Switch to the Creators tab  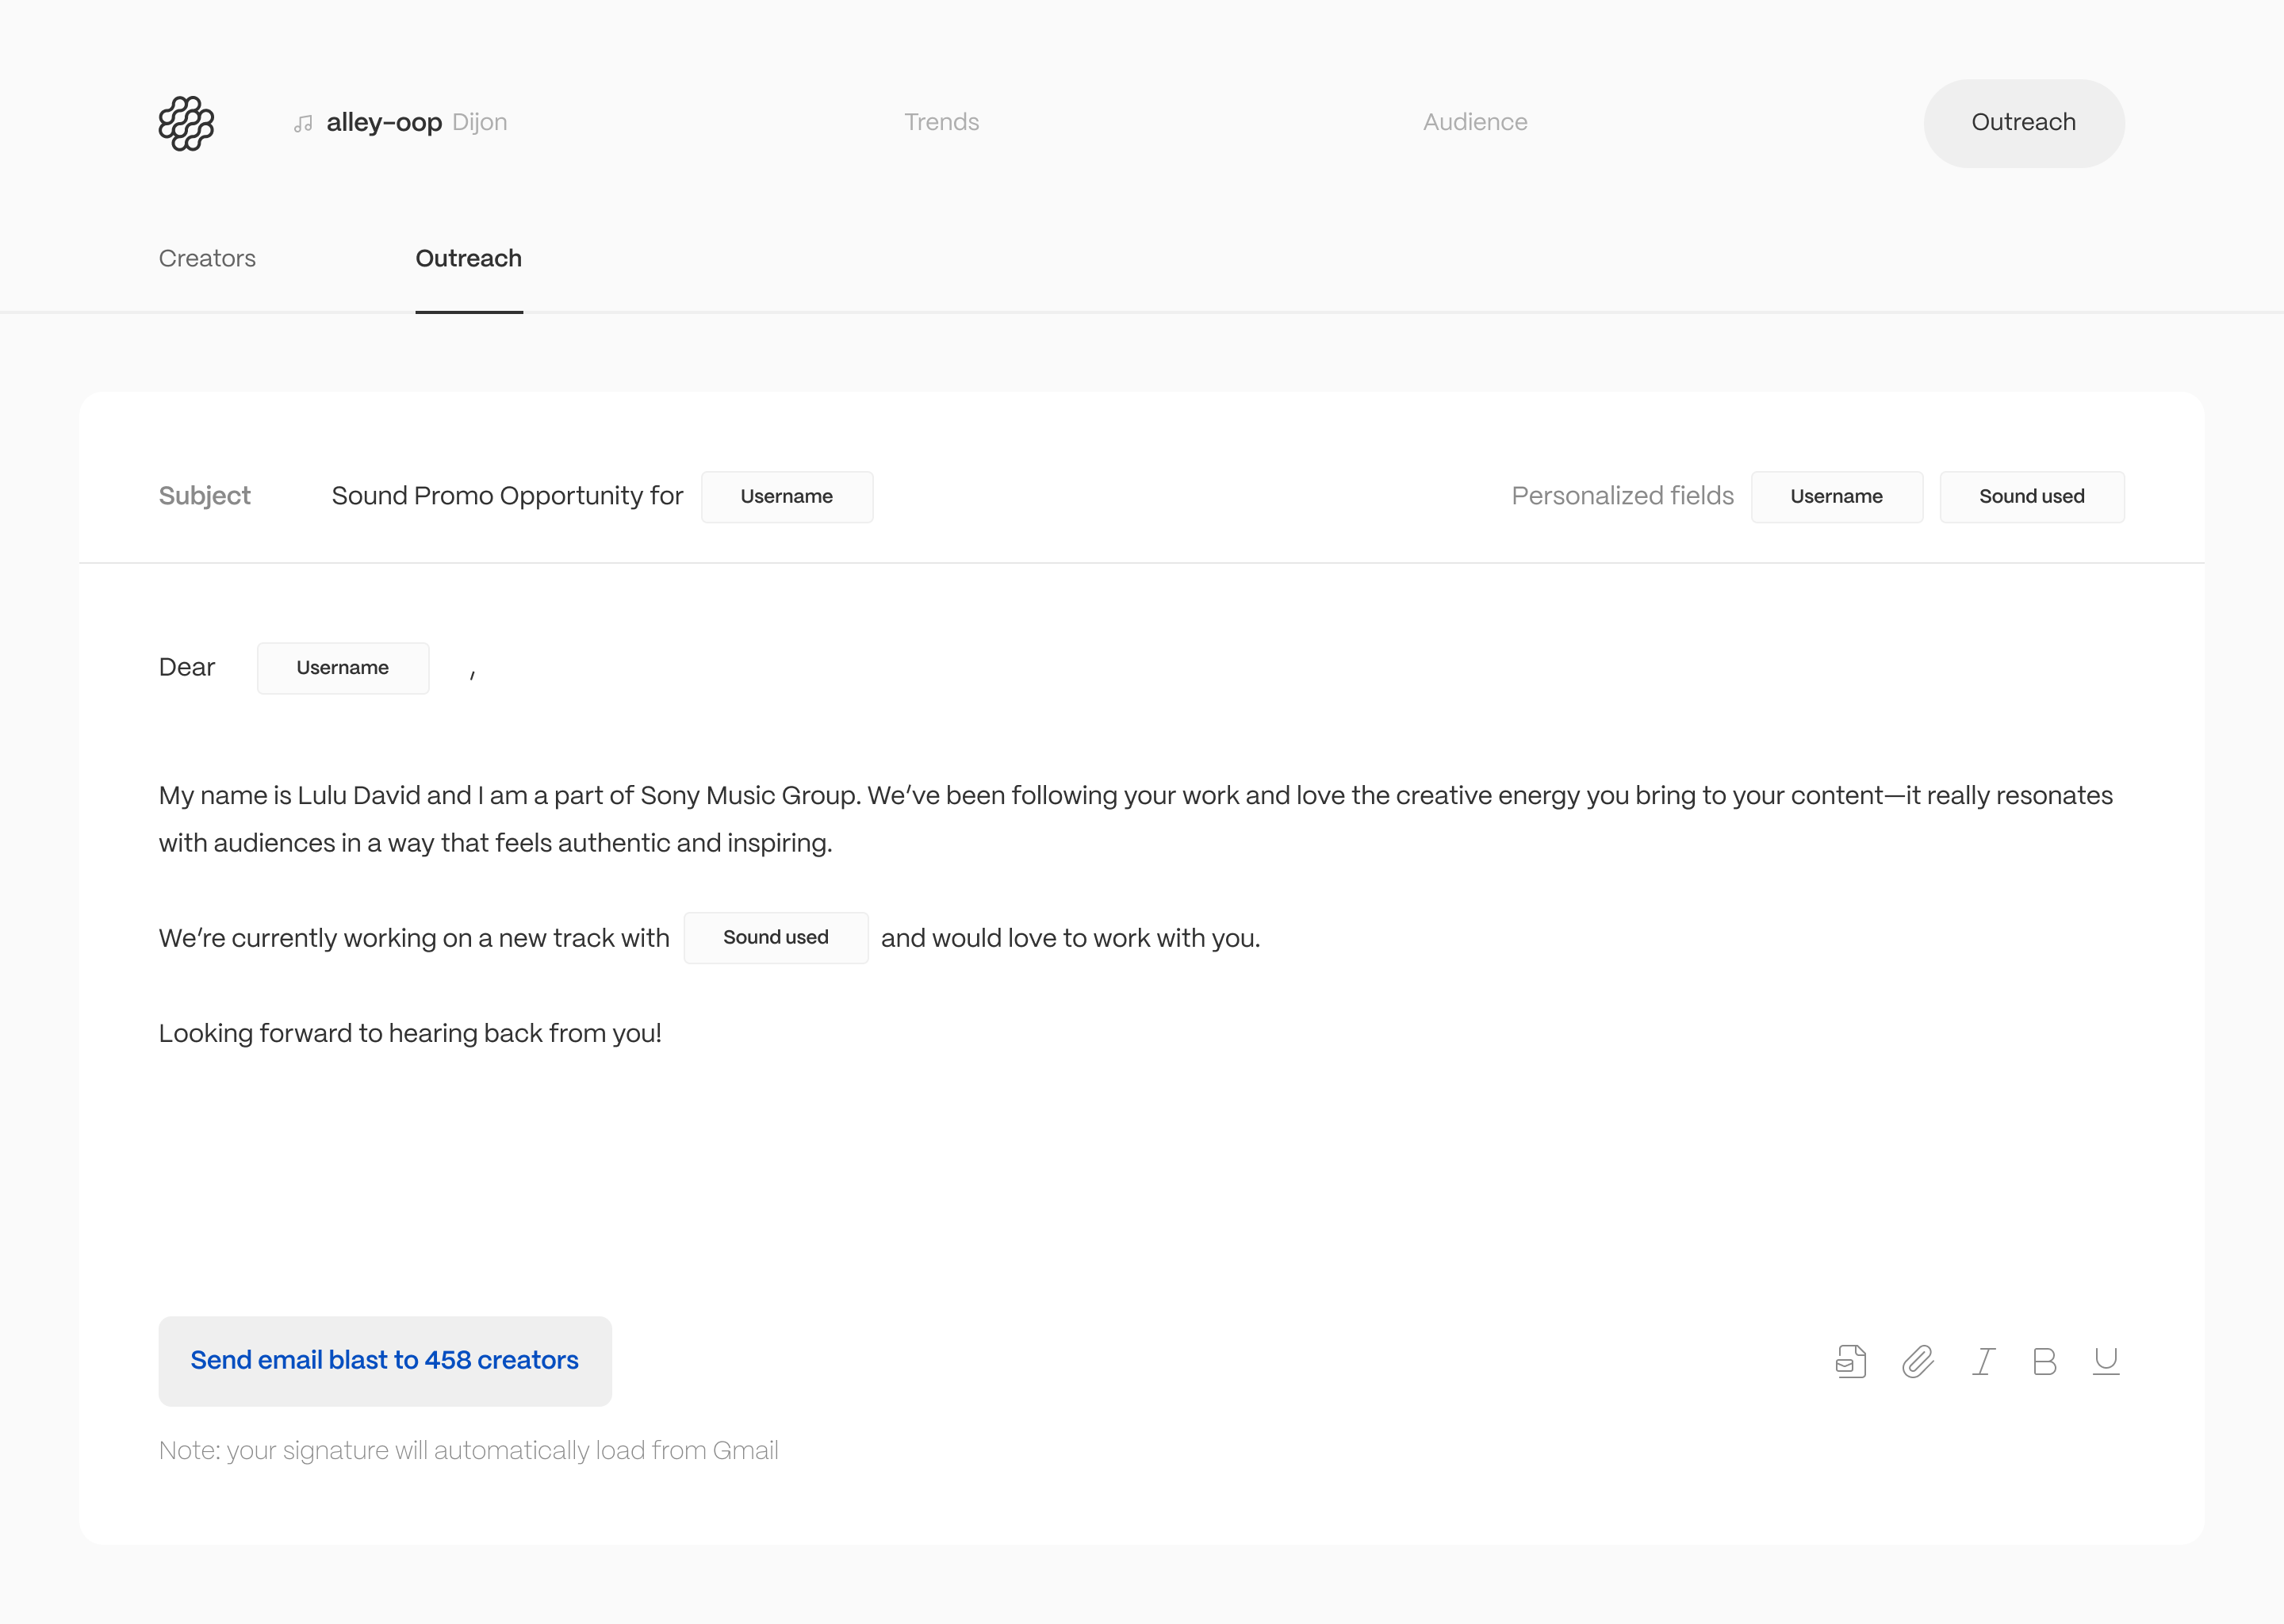point(207,258)
